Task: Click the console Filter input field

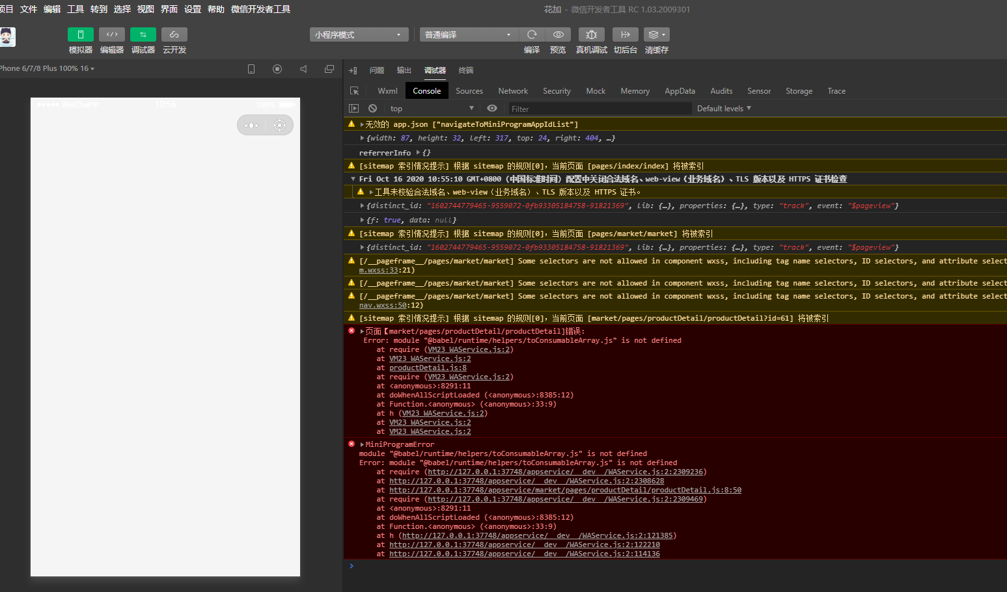Action: coord(600,109)
